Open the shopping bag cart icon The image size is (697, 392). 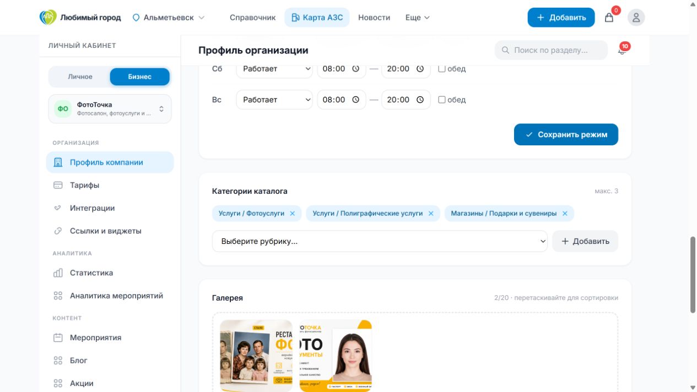609,18
